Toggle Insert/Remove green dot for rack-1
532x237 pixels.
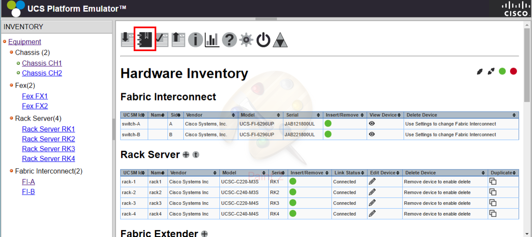click(293, 181)
